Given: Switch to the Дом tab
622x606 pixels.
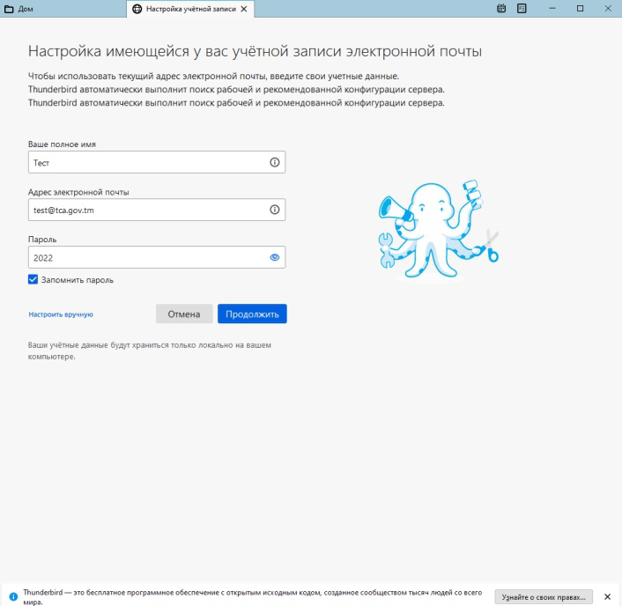Looking at the screenshot, I should click(63, 9).
